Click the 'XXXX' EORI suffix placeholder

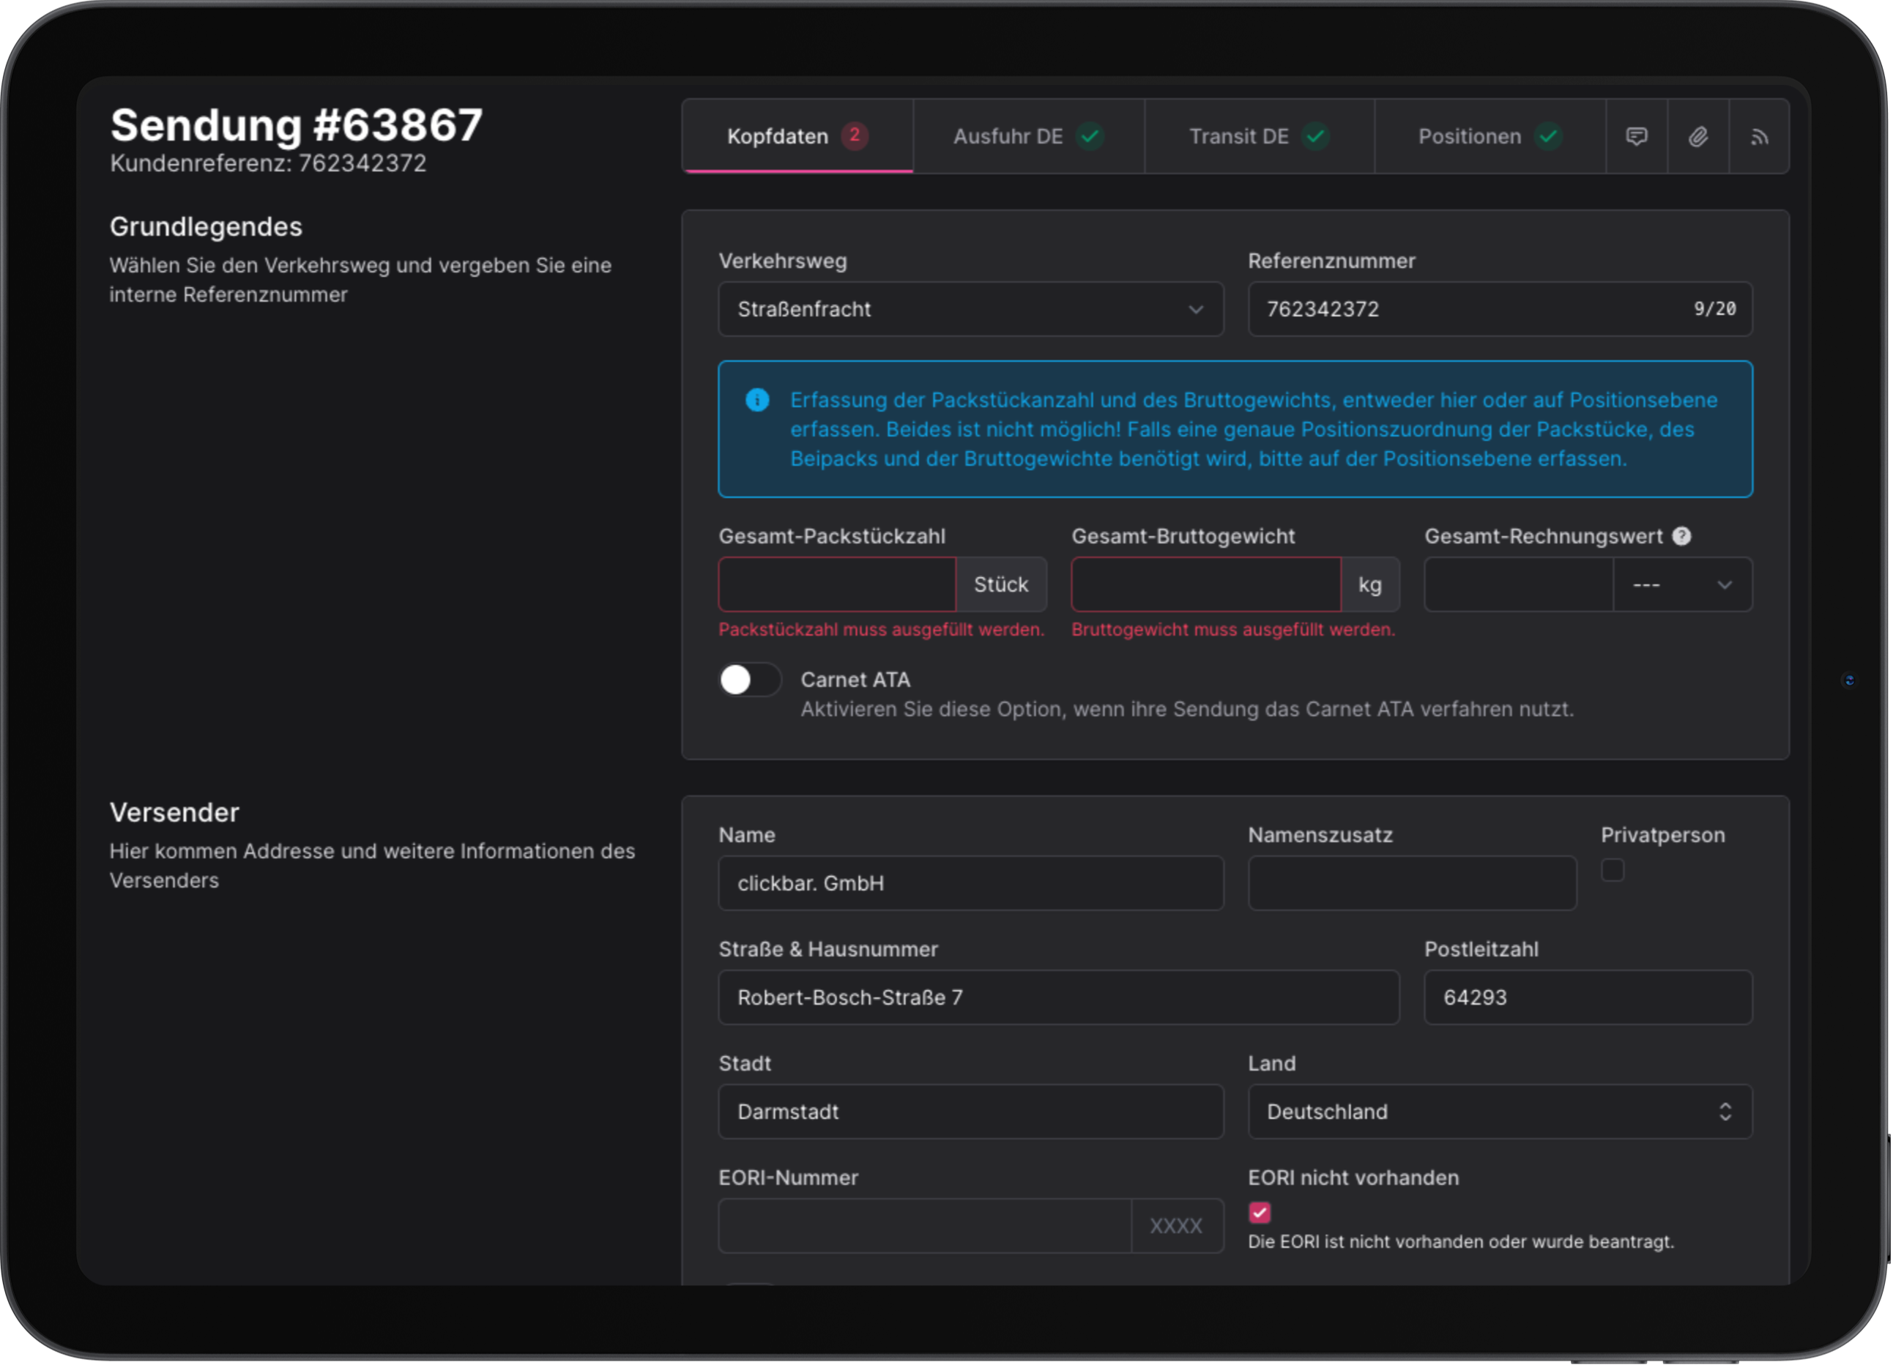point(1176,1226)
